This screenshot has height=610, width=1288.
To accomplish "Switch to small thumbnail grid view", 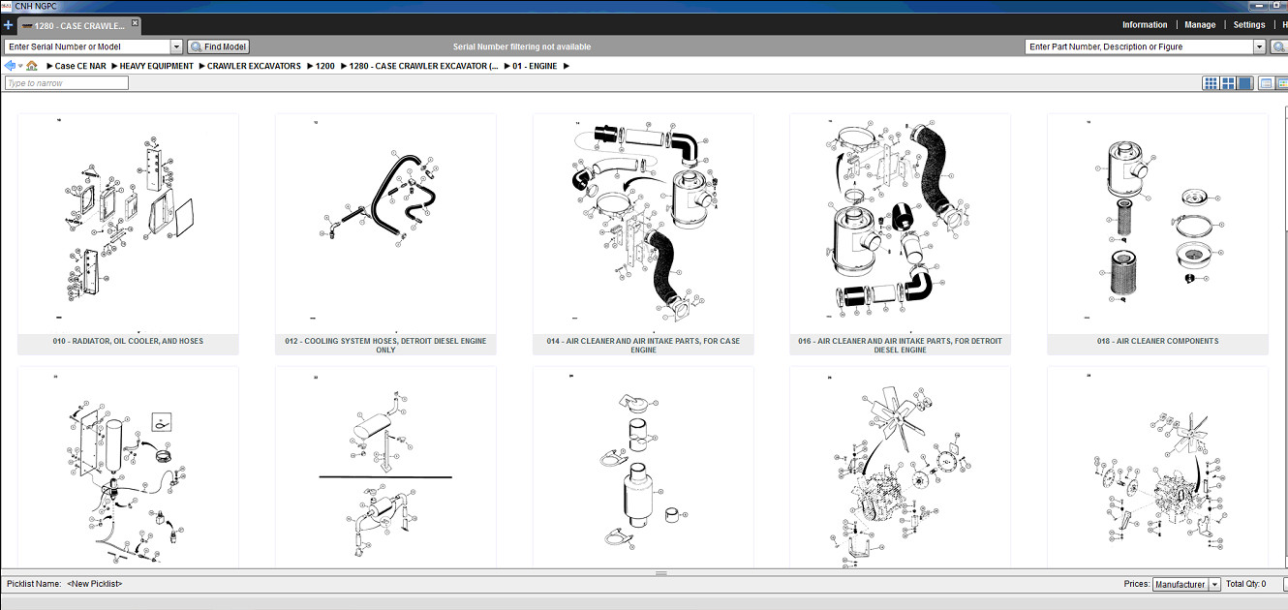I will pos(1211,83).
